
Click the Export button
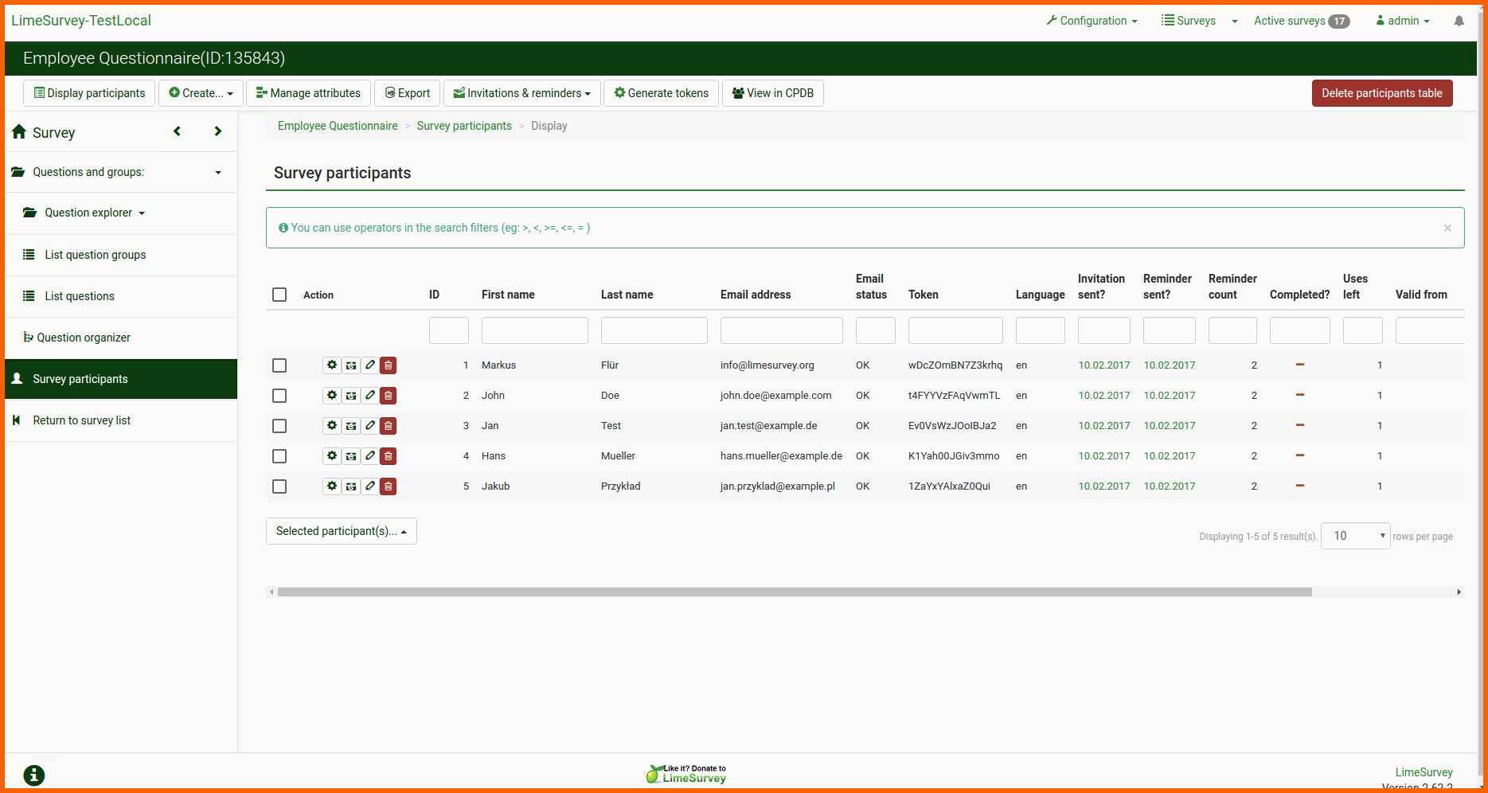(x=408, y=93)
